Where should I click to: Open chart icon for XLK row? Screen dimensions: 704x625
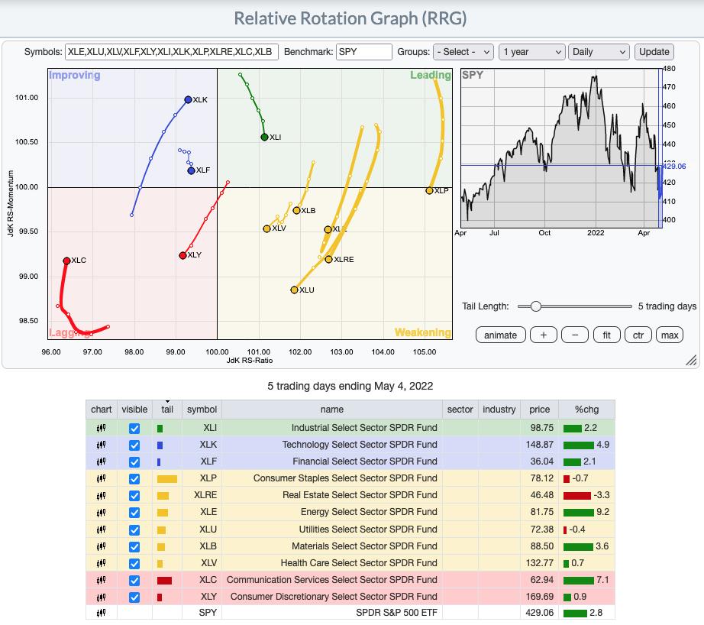click(x=101, y=445)
